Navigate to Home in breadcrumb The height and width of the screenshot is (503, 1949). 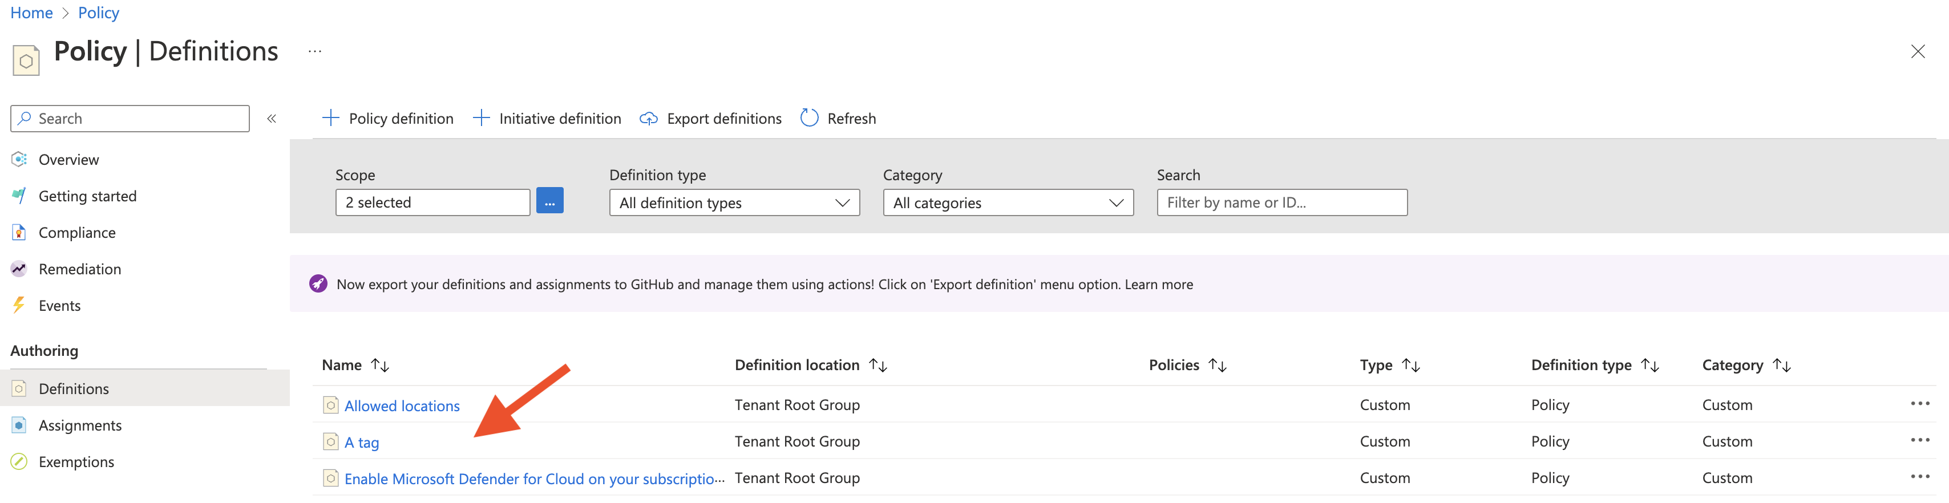pos(31,13)
